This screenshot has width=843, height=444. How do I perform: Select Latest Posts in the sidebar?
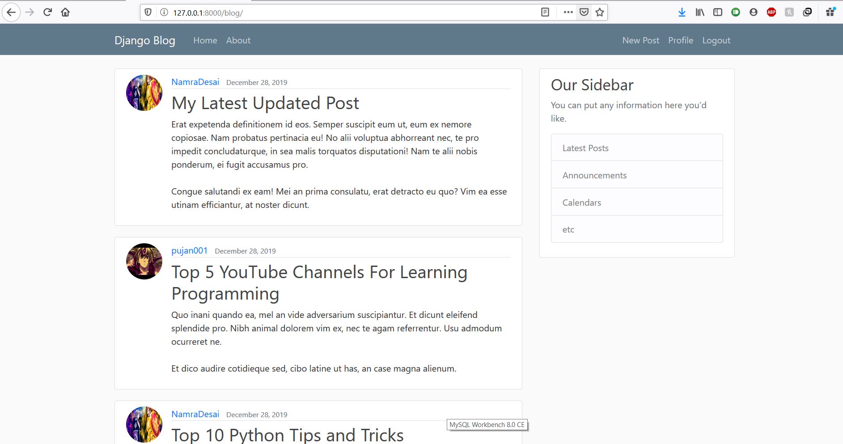[x=637, y=148]
